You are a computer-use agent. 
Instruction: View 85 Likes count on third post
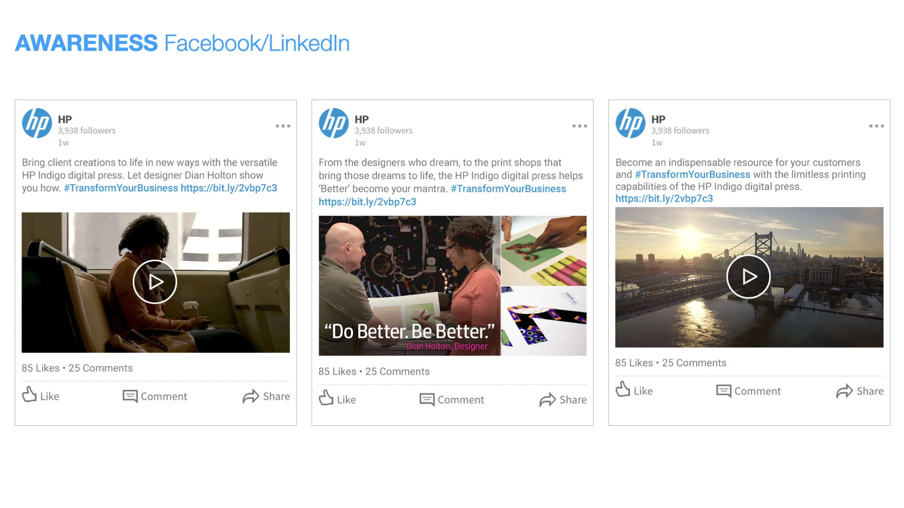pyautogui.click(x=634, y=363)
